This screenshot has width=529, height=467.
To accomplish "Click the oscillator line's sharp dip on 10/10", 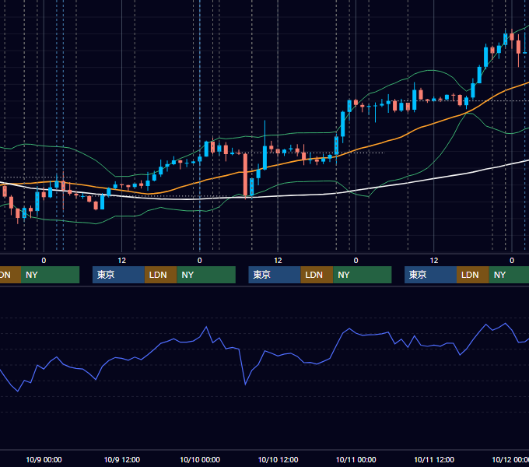I will 245,384.
